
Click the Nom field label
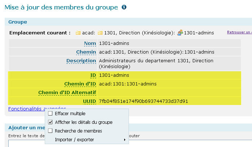pos(90,43)
